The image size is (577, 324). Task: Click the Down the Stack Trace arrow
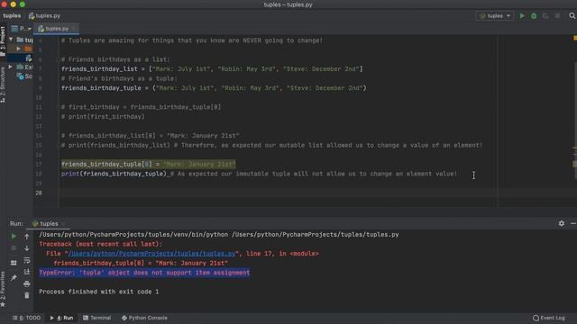click(27, 248)
